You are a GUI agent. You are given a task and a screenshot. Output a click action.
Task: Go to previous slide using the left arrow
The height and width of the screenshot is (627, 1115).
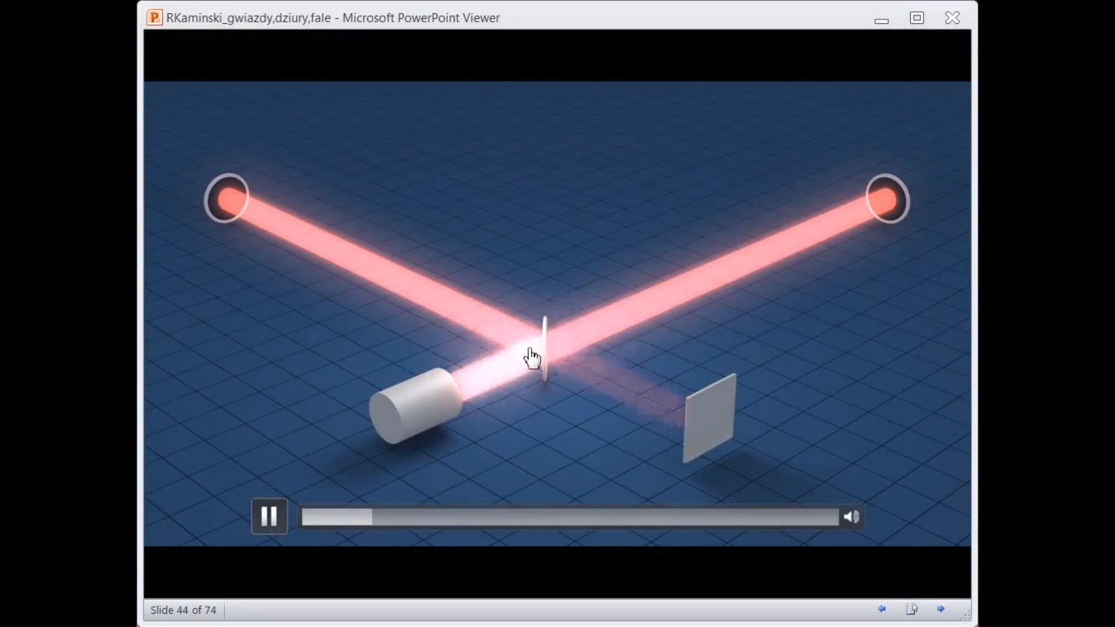pos(882,609)
